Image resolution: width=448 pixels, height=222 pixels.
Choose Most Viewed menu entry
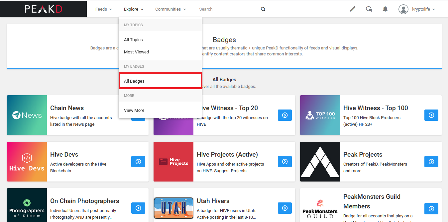(136, 52)
